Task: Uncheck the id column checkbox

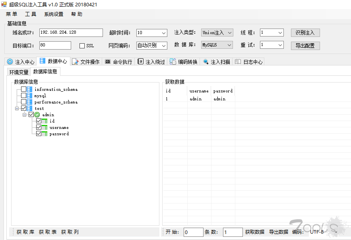Action: (39, 121)
